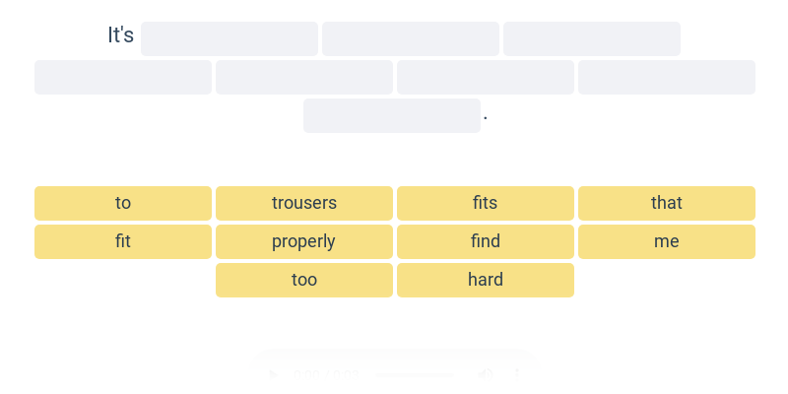
Task: Pick the "that" word tile
Action: tap(667, 203)
